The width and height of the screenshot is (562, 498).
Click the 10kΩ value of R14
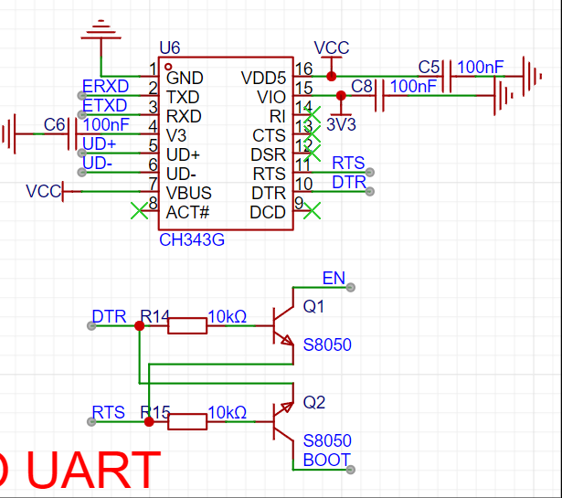(x=228, y=317)
